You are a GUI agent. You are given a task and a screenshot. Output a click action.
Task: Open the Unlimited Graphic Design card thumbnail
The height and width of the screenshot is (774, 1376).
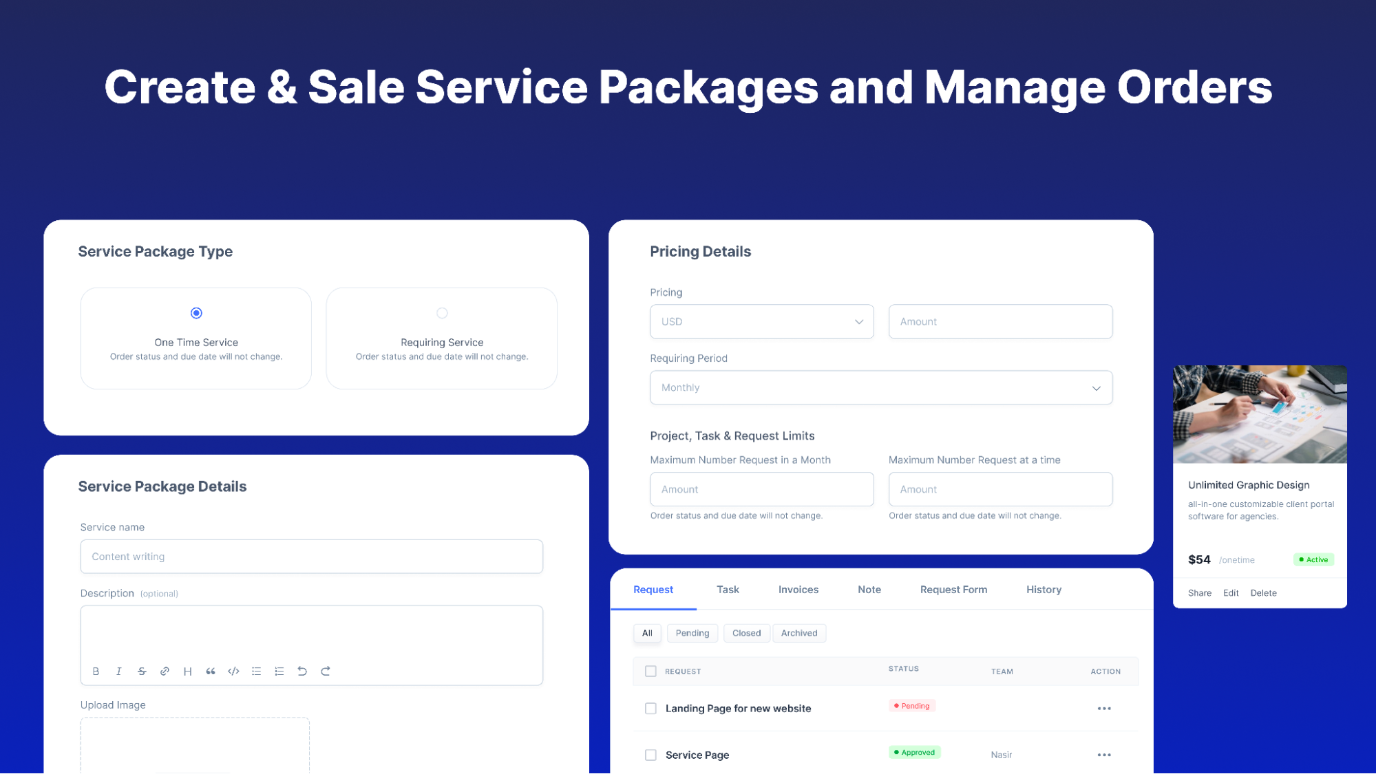pos(1260,414)
